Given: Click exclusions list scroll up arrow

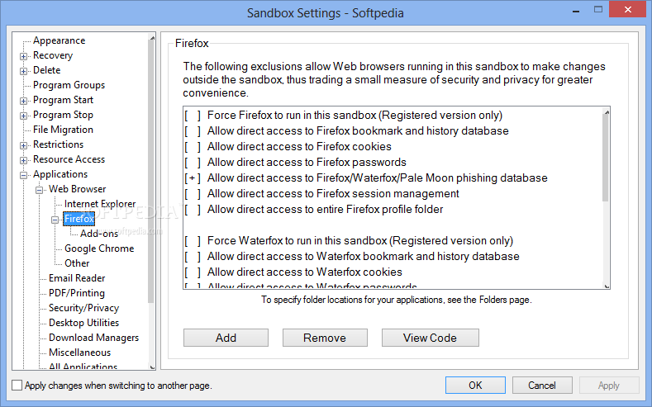Looking at the screenshot, I should (x=607, y=111).
